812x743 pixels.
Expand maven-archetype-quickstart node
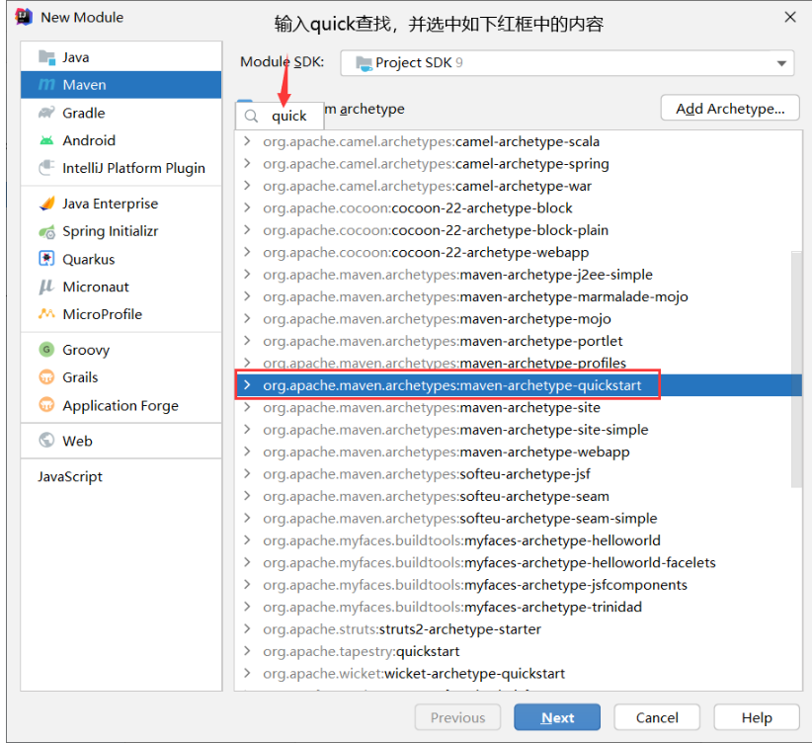[248, 385]
